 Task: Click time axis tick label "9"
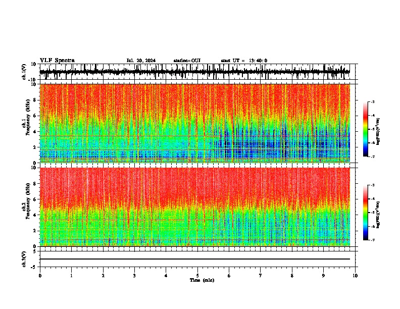tap(323, 276)
